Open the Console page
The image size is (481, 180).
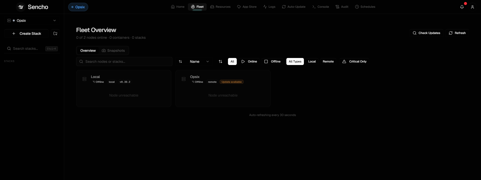[x=321, y=7]
